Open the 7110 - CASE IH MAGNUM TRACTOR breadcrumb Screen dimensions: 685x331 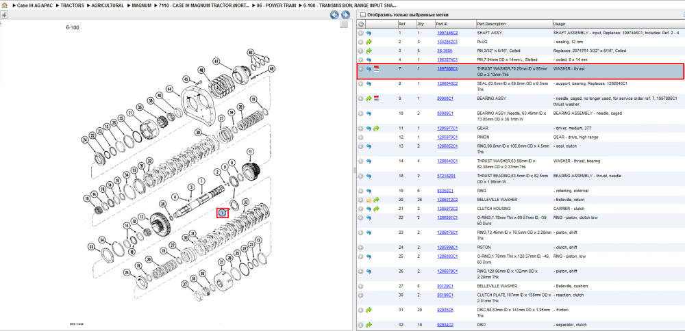206,5
